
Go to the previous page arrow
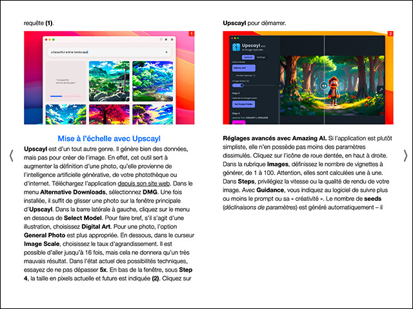12,156
